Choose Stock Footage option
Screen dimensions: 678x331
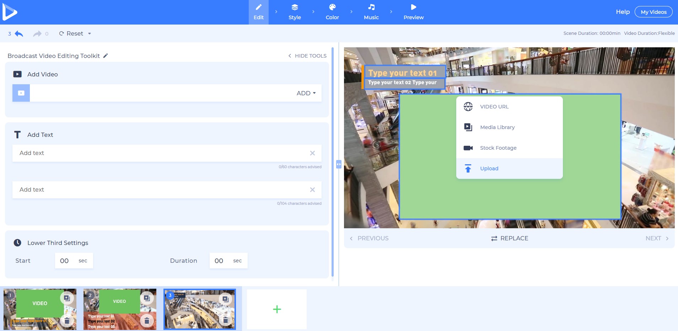509,148
